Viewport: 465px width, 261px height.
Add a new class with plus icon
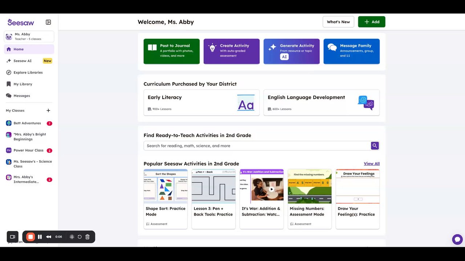pyautogui.click(x=48, y=111)
